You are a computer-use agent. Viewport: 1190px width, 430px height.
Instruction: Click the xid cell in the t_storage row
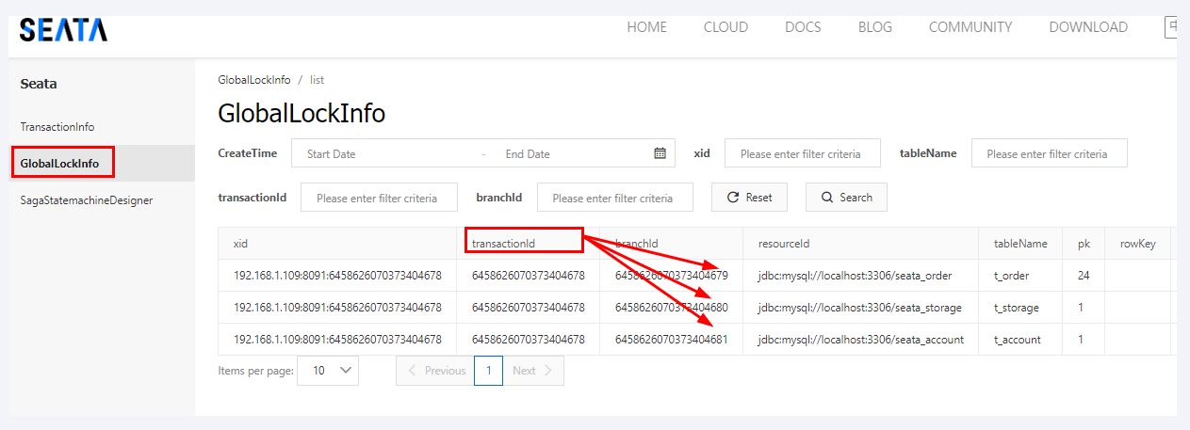(337, 308)
